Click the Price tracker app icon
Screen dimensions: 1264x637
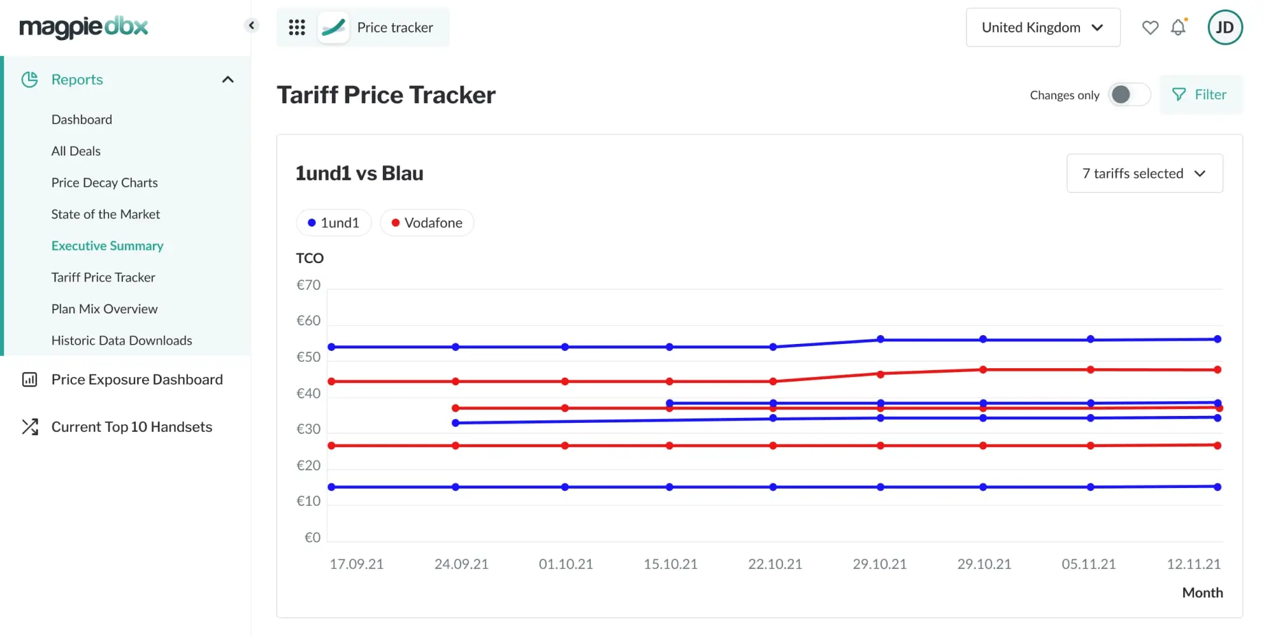[x=333, y=27]
